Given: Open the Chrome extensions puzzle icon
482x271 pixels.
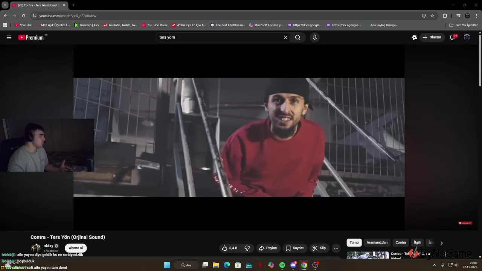Looking at the screenshot, I should tap(445, 16).
